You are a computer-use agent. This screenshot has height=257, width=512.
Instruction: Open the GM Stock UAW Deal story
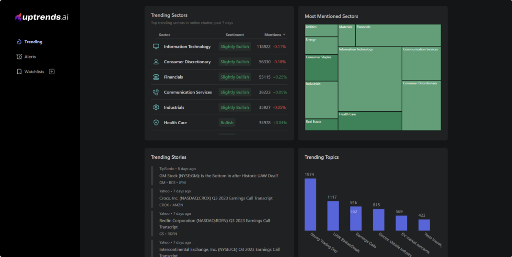pyautogui.click(x=219, y=175)
